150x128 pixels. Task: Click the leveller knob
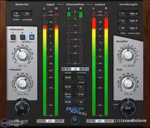pos(128,55)
